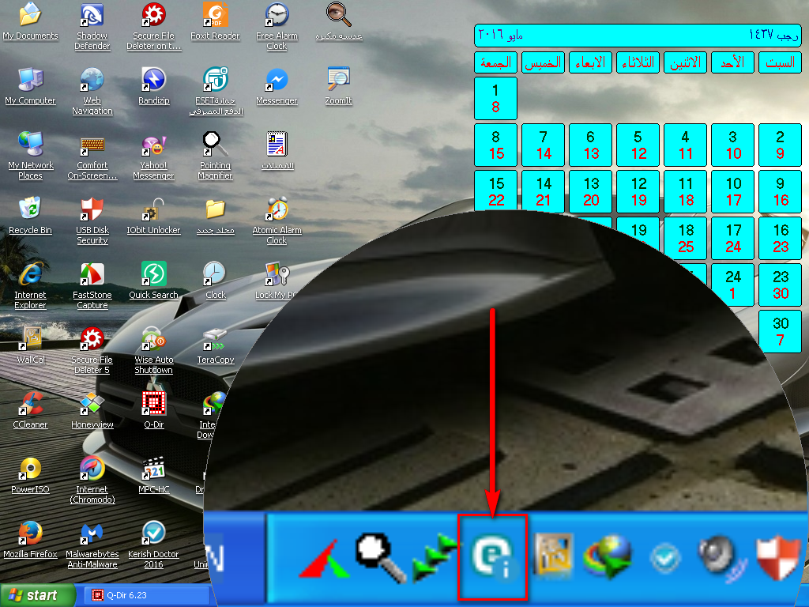Click the مايو ٢٠١٦ calendar month label
Image resolution: width=809 pixels, height=607 pixels.
coord(500,35)
